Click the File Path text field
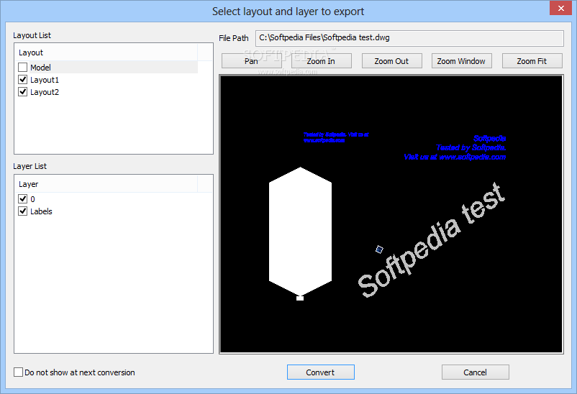The width and height of the screenshot is (577, 394). point(409,38)
